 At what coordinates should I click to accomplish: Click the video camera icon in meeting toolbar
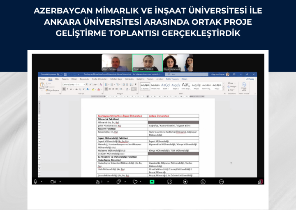pyautogui.click(x=53, y=182)
